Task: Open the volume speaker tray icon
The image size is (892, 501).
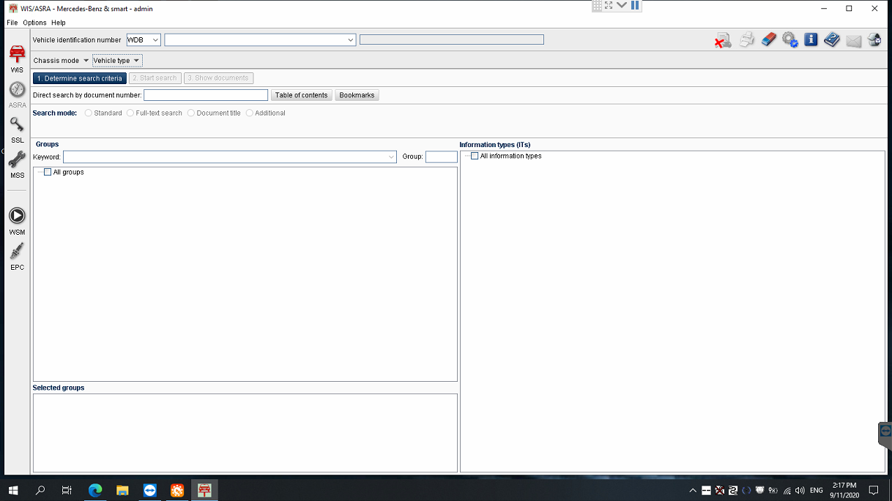Action: pos(800,490)
